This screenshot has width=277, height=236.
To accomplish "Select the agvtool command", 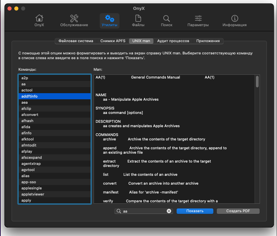I will click(54, 170).
